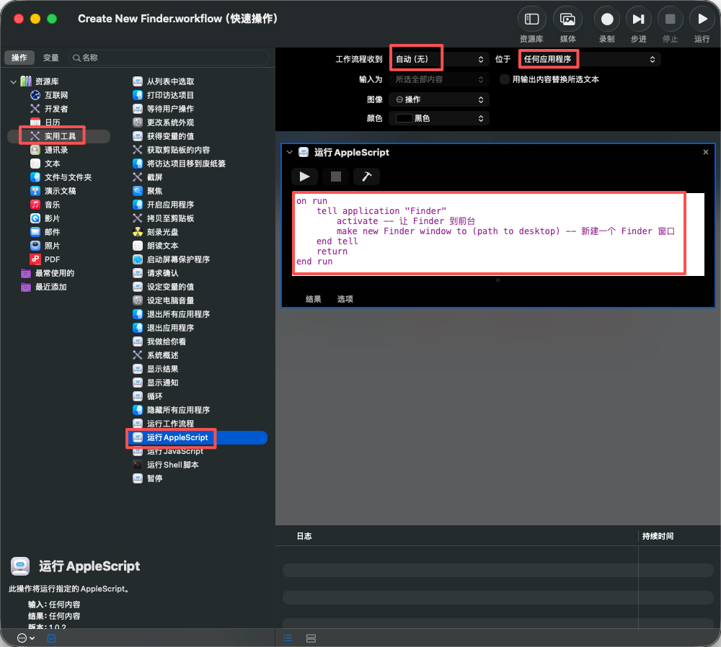The image size is (721, 647).
Task: Select the 运行 AppleScript action in list
Action: coord(198,437)
